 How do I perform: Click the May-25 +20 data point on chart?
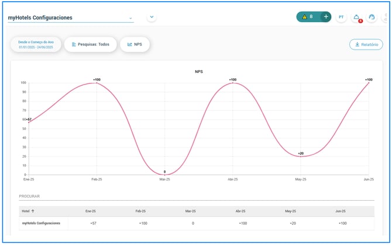(x=301, y=156)
